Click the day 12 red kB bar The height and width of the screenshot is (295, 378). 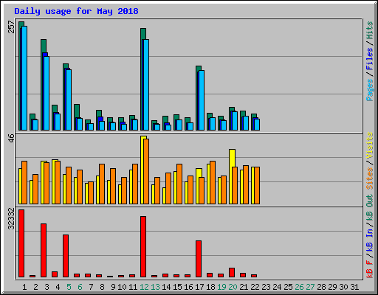click(143, 247)
